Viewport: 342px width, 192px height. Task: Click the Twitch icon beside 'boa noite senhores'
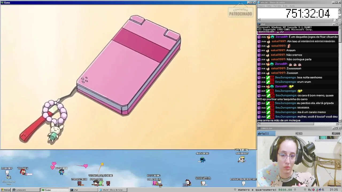coord(259,77)
